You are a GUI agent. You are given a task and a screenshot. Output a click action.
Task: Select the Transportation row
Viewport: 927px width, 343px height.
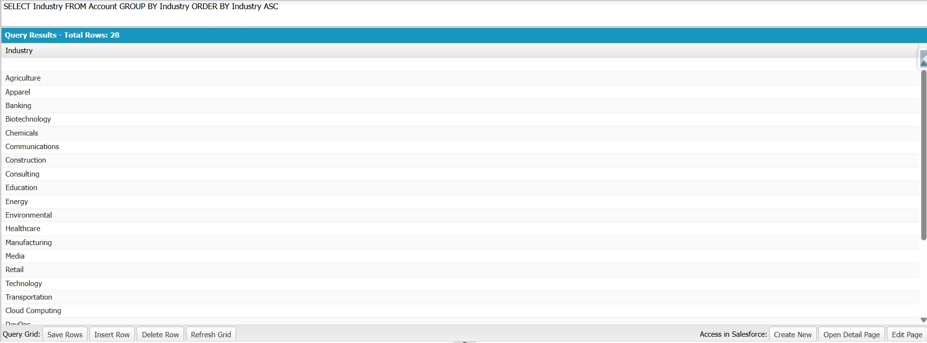point(460,297)
